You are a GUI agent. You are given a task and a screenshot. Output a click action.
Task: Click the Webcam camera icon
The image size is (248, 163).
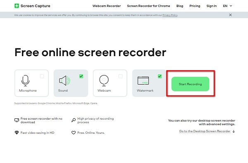[104, 80]
